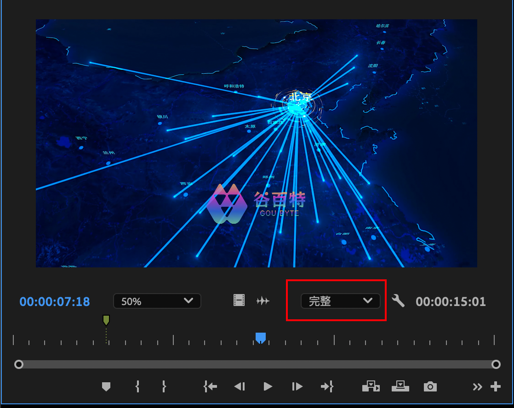
Task: Open the 完整 playback resolution dropdown
Action: (x=340, y=301)
